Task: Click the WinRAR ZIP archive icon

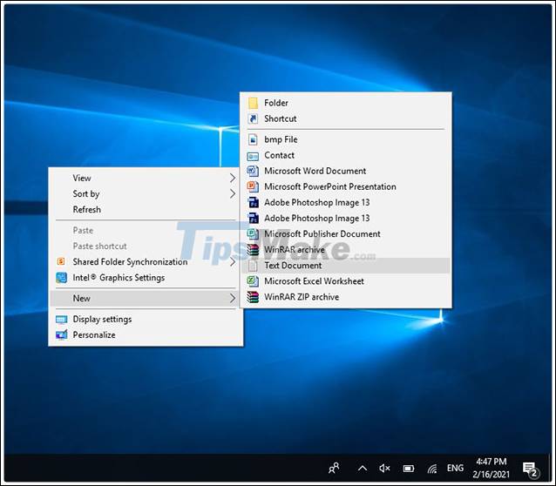Action: [253, 297]
